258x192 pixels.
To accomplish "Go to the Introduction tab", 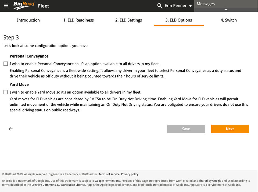I will pyautogui.click(x=28, y=20).
